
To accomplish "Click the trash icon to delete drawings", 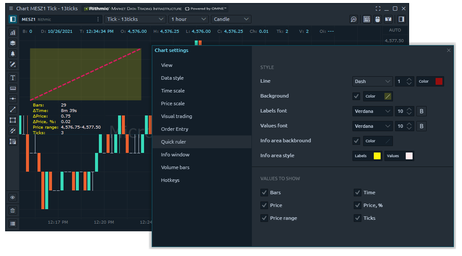I will [x=13, y=210].
